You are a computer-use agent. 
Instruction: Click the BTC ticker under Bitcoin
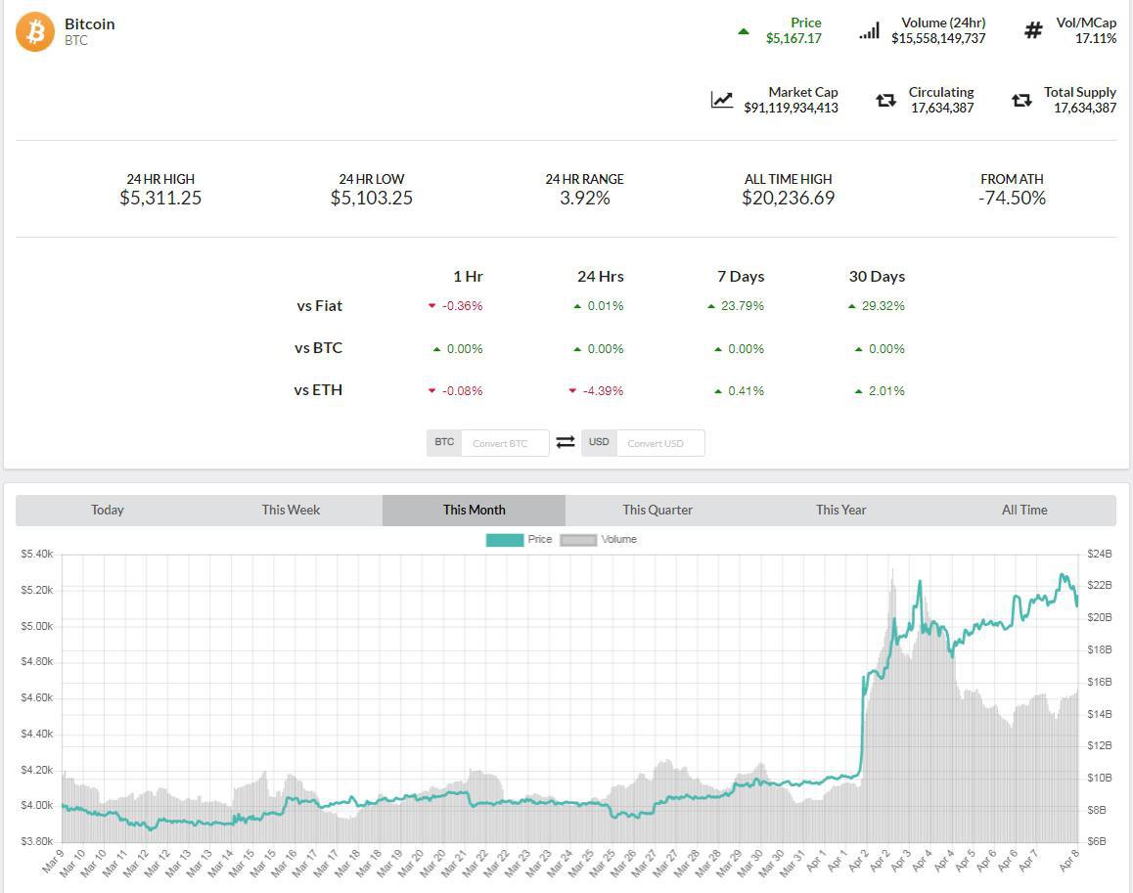pos(76,40)
